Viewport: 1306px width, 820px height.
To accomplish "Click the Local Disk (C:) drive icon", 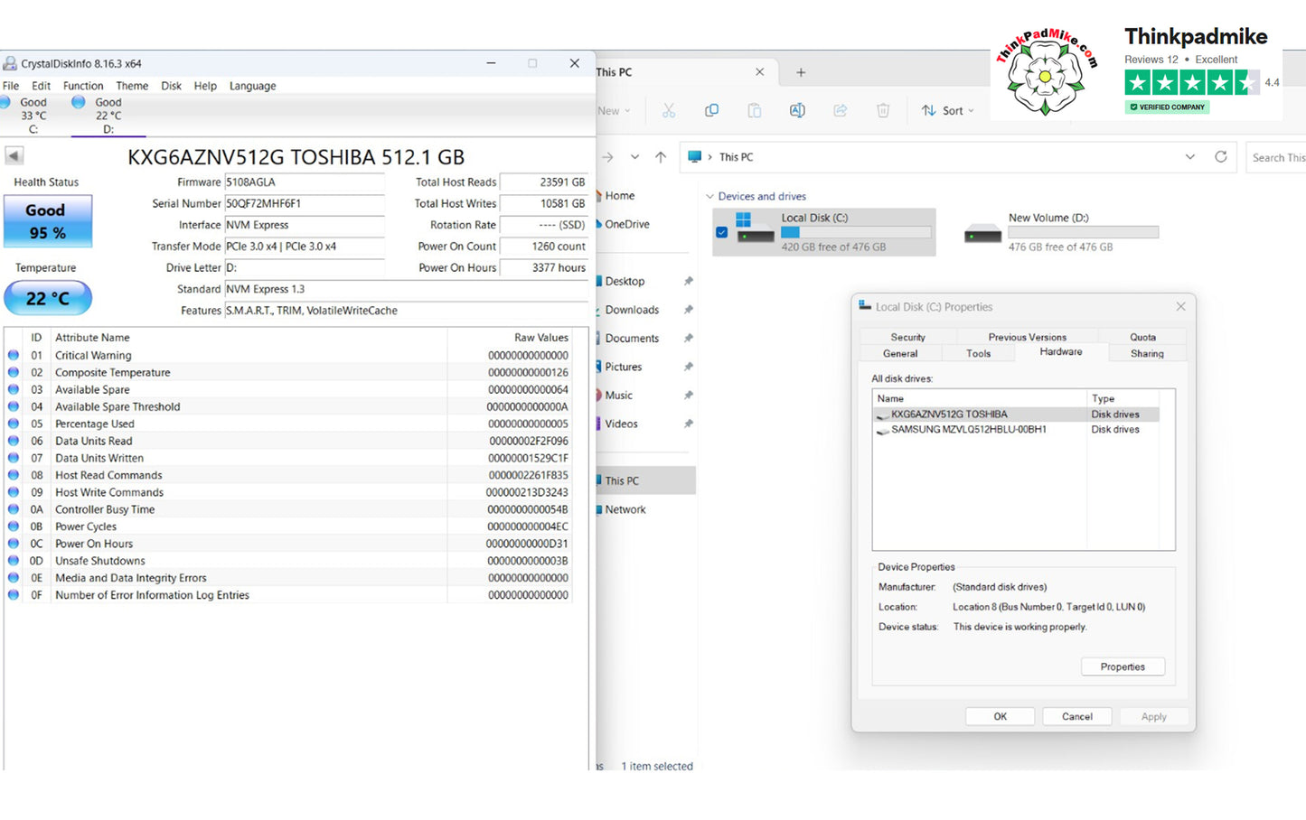I will coord(756,229).
